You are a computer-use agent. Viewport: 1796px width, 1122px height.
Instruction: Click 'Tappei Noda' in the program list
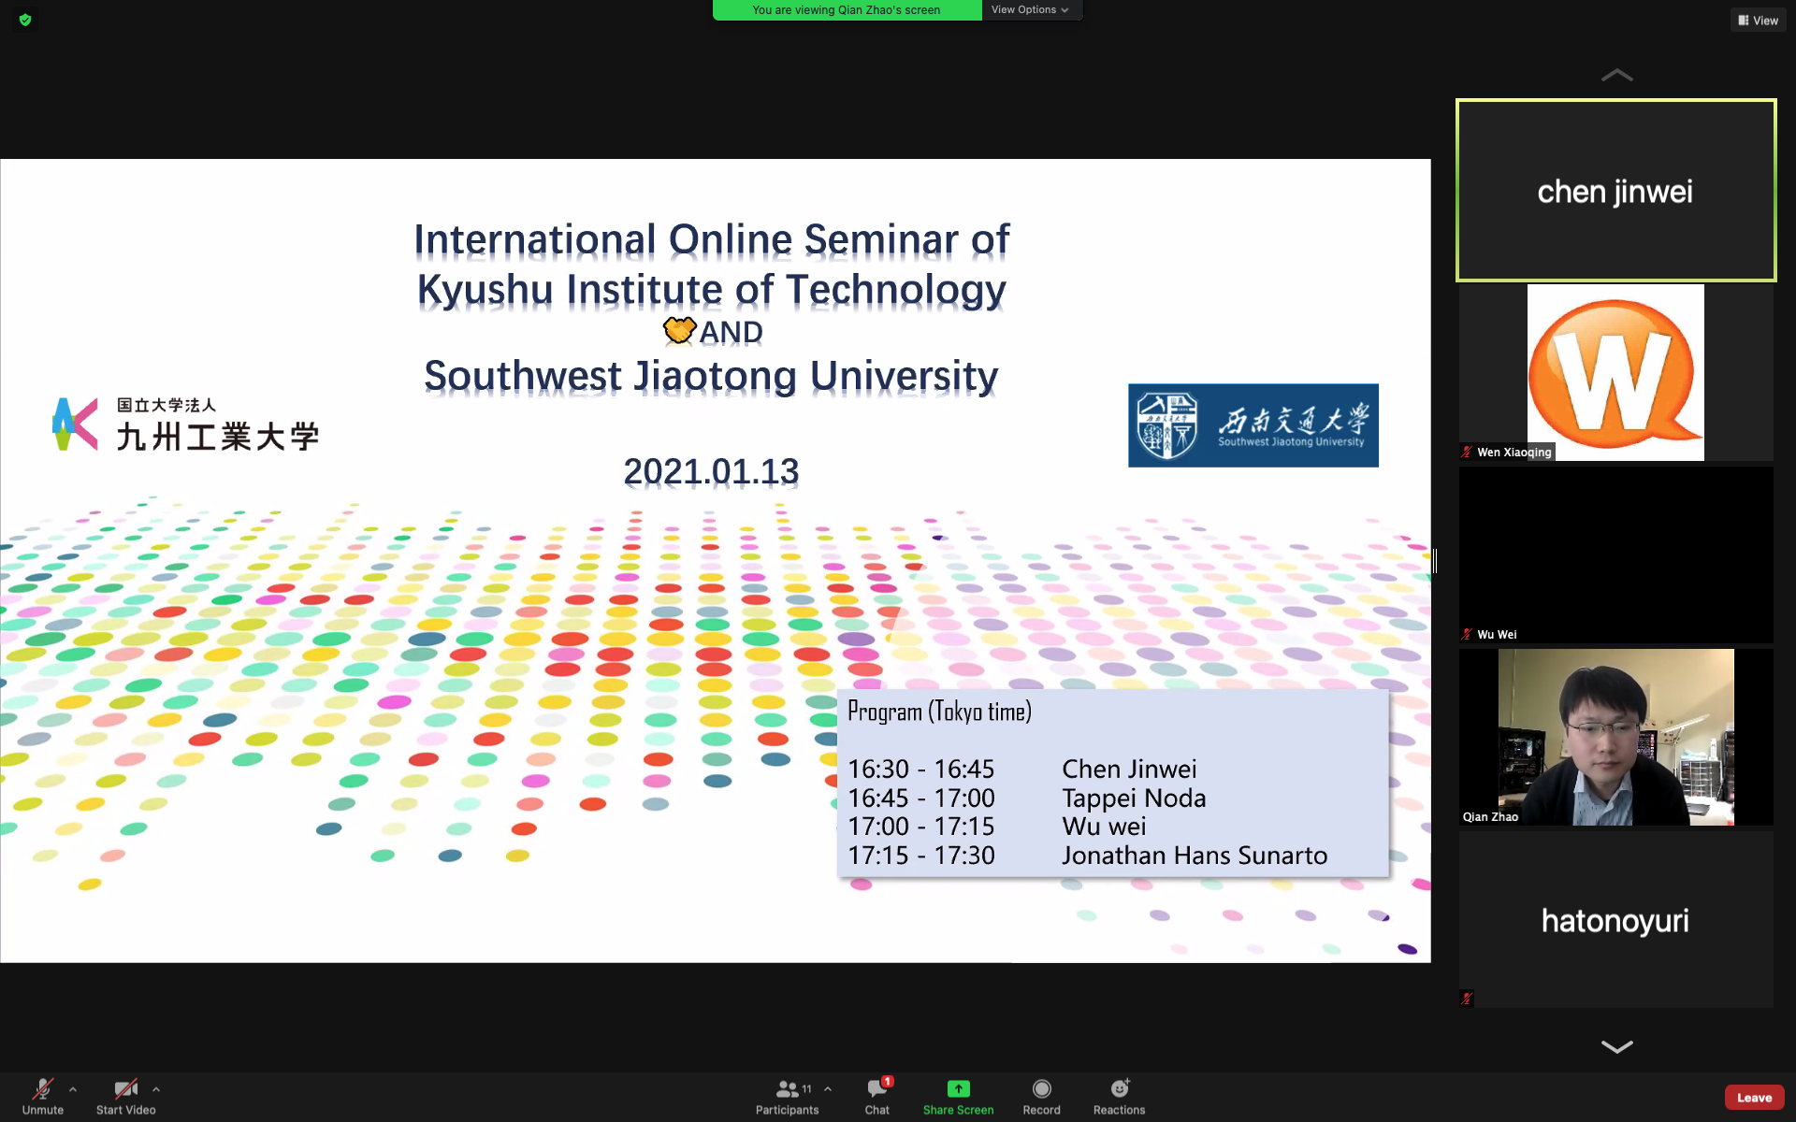1134,798
